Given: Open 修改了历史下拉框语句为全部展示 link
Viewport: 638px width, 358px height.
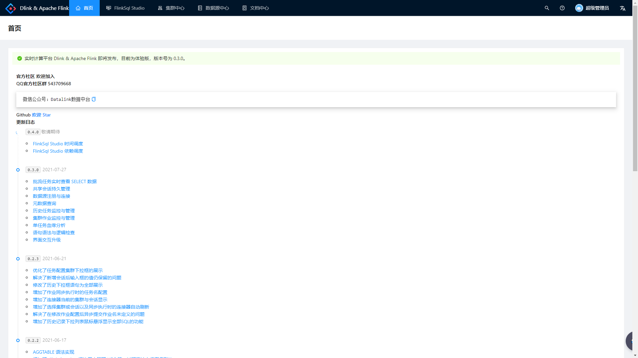Looking at the screenshot, I should [x=68, y=285].
